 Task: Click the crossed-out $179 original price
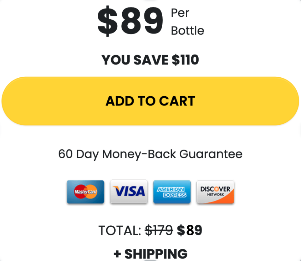click(159, 230)
